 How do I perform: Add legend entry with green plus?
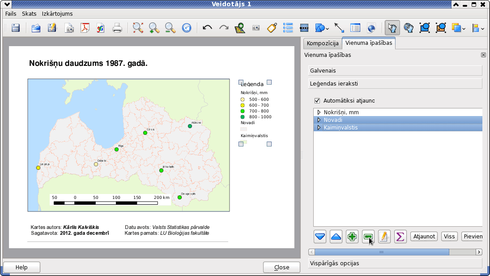(x=352, y=237)
